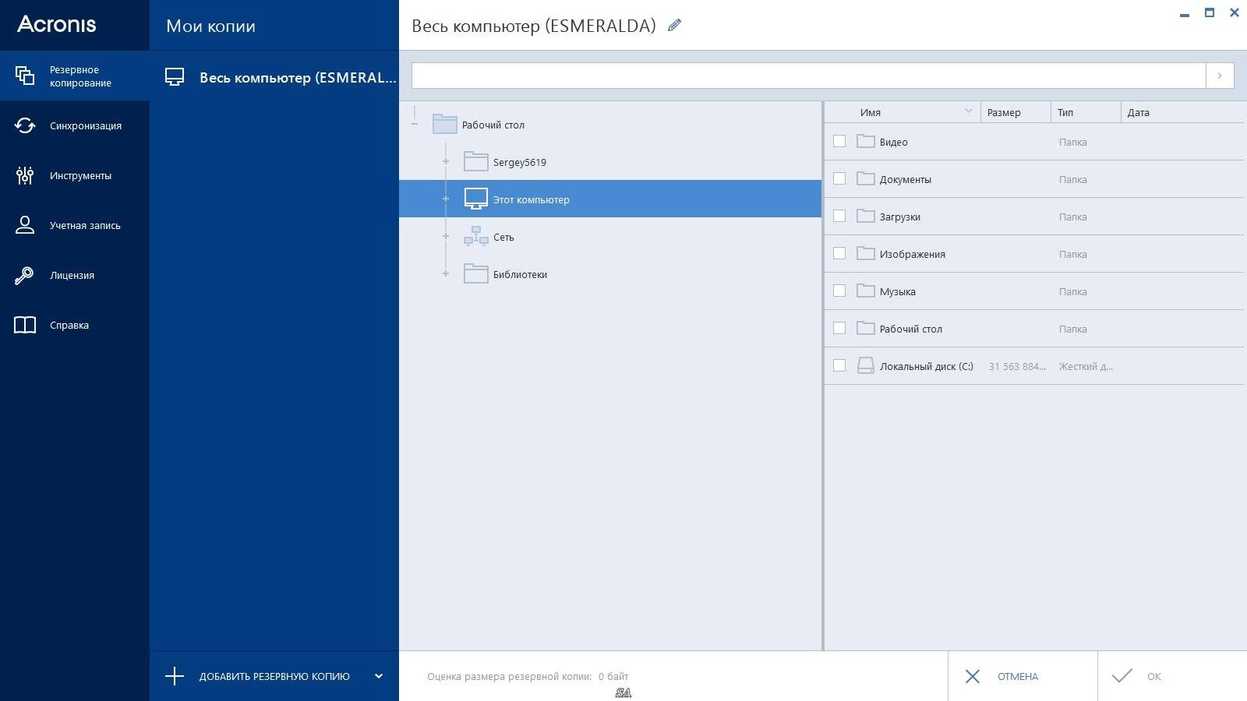The width and height of the screenshot is (1247, 701).
Task: Check the Видео folder checkbox
Action: pos(839,141)
